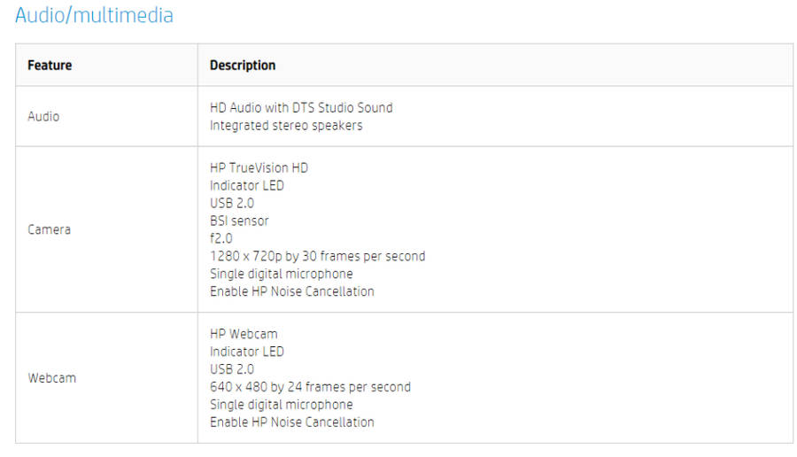The image size is (797, 457).
Task: Click Integrated stereo speakers text
Action: click(286, 125)
